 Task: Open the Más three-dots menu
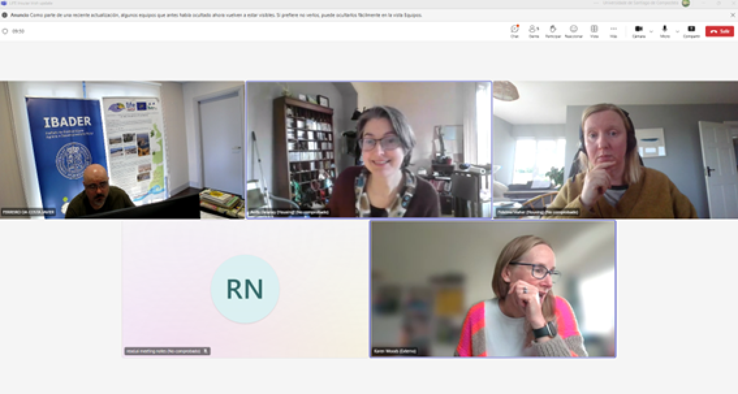[613, 31]
